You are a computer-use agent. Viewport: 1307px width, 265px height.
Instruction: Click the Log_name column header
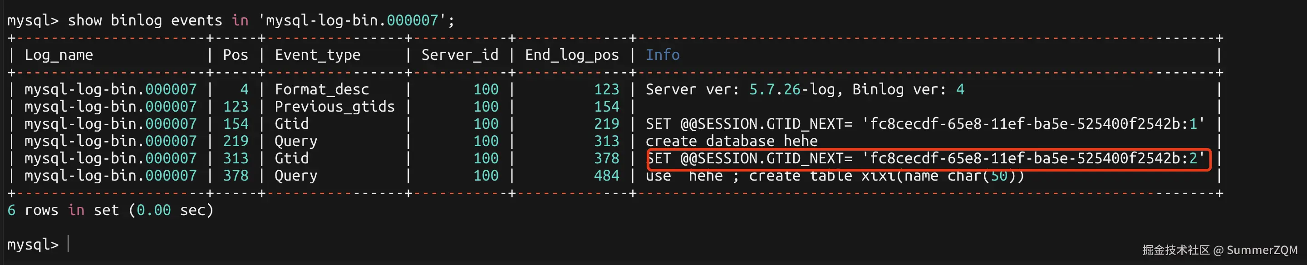(59, 55)
